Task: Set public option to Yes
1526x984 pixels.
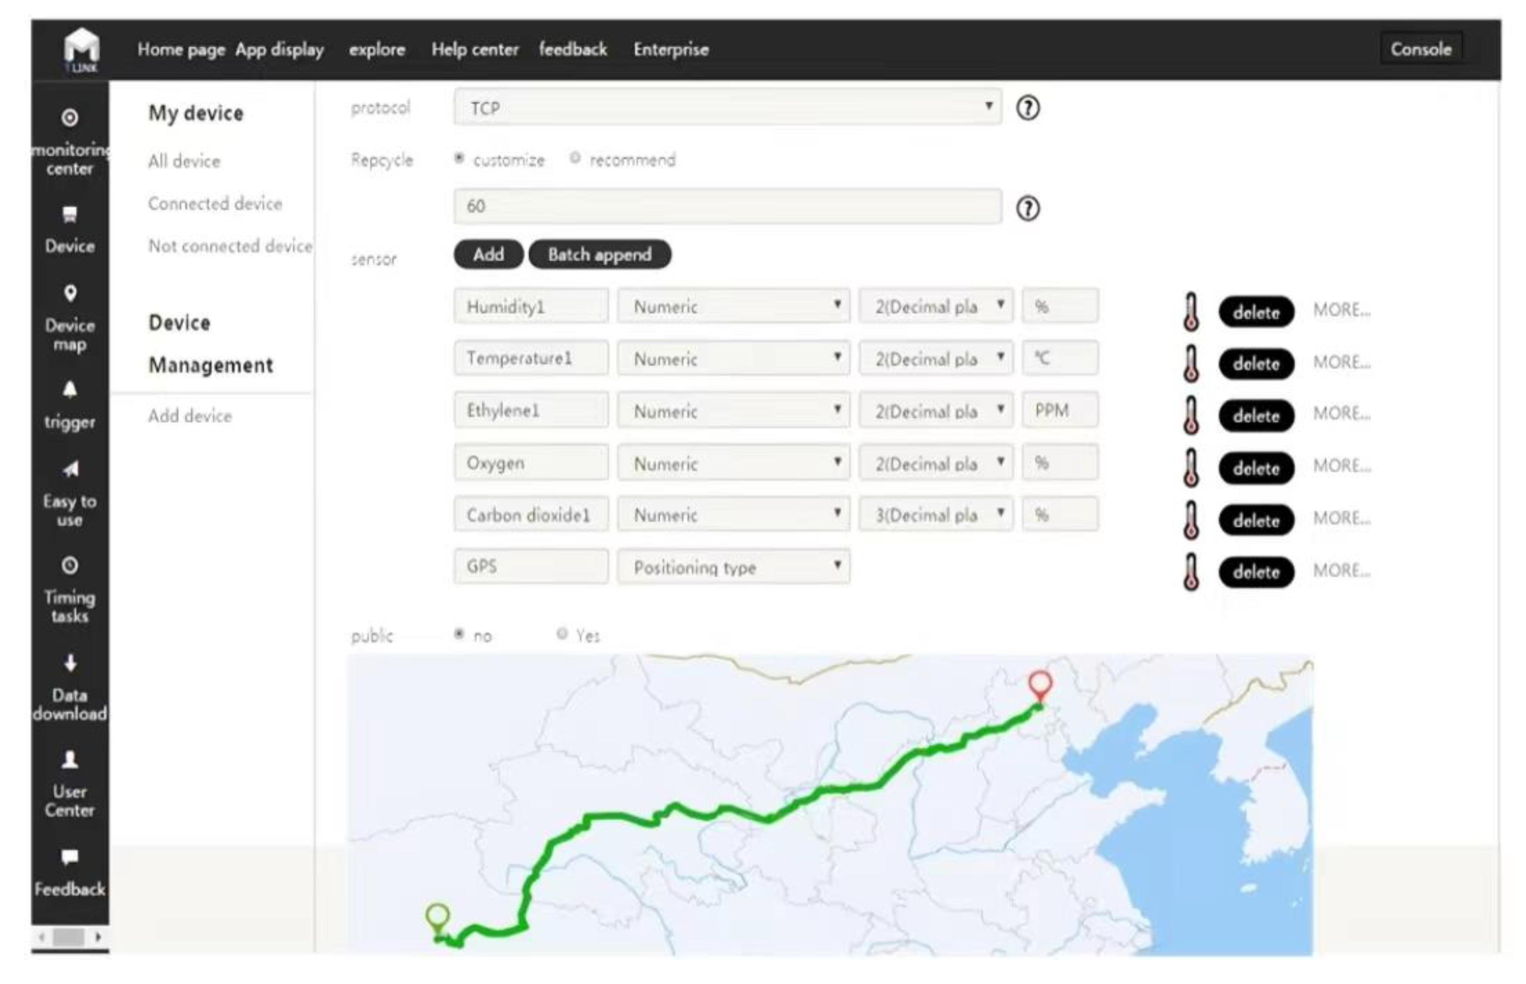Action: (562, 634)
